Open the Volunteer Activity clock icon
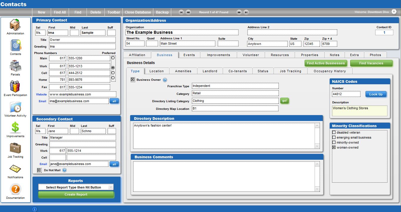The width and height of the screenshot is (401, 212). point(15,107)
